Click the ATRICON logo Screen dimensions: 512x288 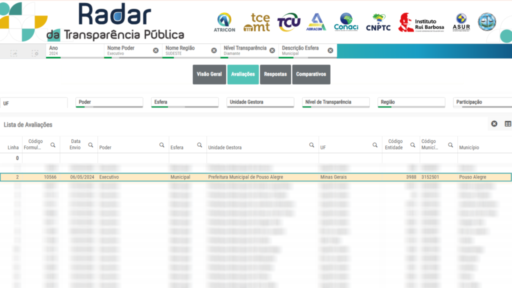click(224, 22)
